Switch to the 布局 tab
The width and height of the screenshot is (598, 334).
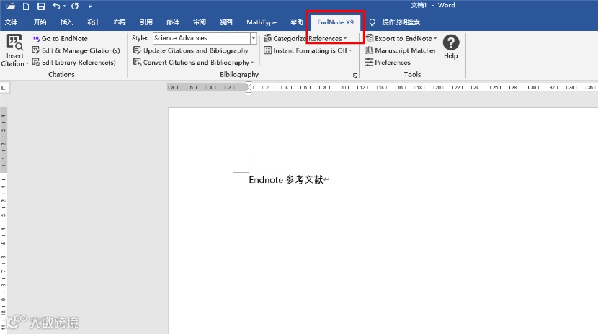click(120, 22)
